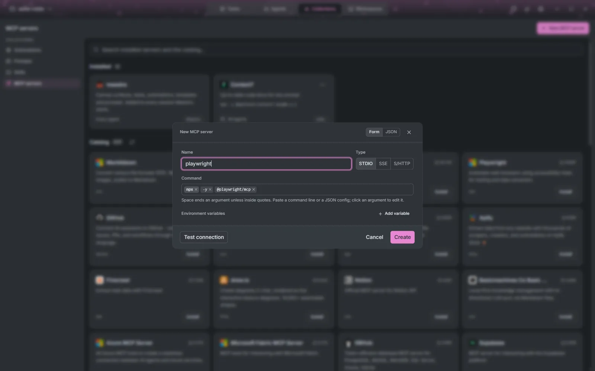Remove the -y argument chip

coord(210,190)
